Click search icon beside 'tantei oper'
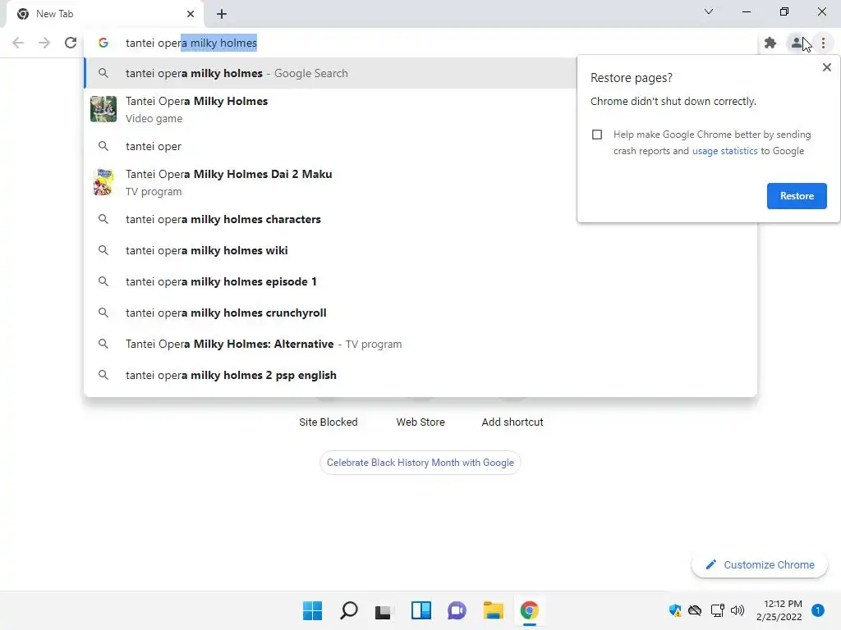The width and height of the screenshot is (841, 630). [x=103, y=146]
